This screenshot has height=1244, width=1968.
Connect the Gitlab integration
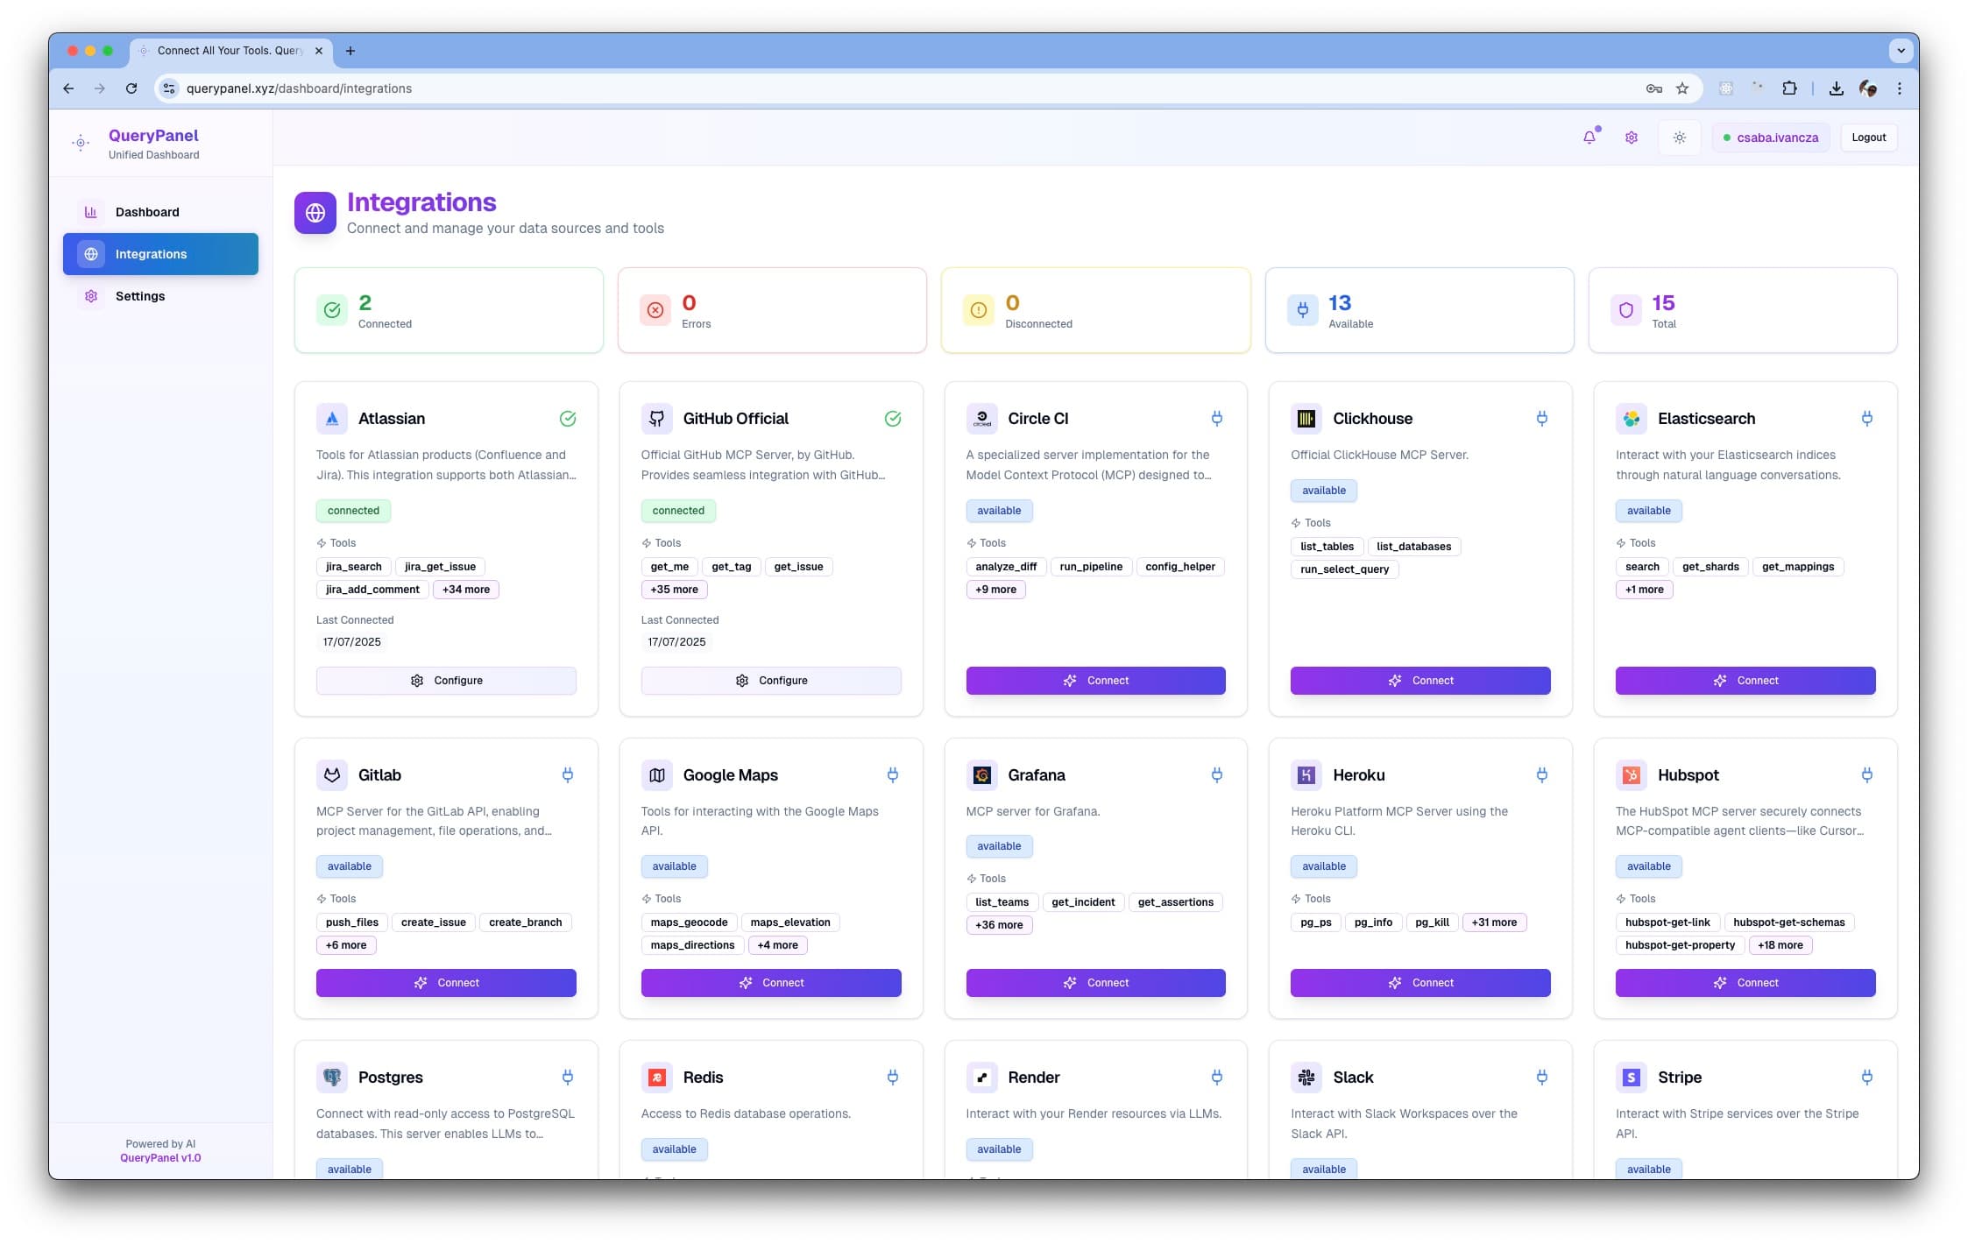pyautogui.click(x=446, y=983)
